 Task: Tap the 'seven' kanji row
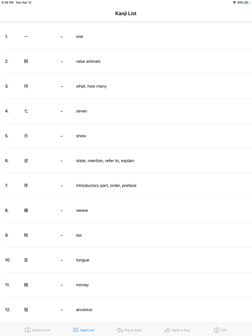coord(126,111)
